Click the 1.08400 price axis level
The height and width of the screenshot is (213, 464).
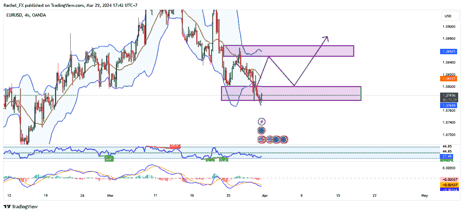point(448,62)
